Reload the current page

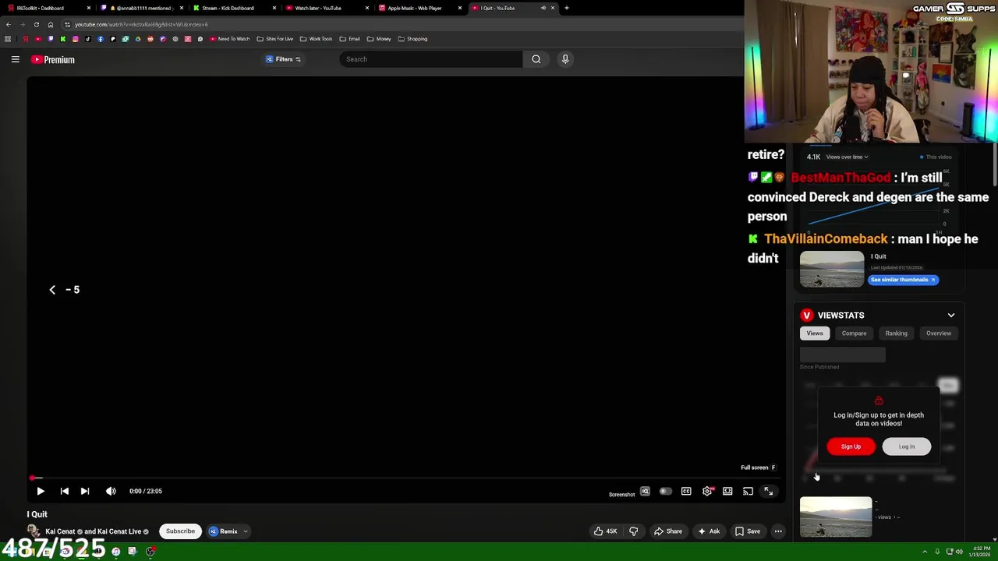click(x=36, y=25)
